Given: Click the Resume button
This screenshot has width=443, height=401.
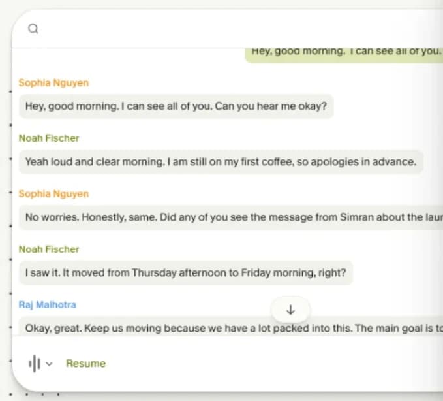Looking at the screenshot, I should 85,363.
